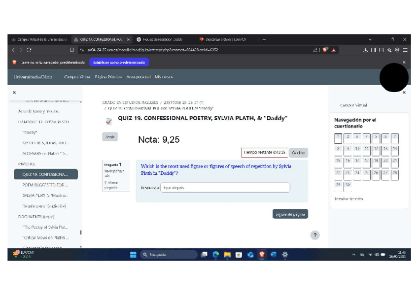Switch to Descargar archivo LovePDF tab
This screenshot has width=418, height=295.
point(225,39)
